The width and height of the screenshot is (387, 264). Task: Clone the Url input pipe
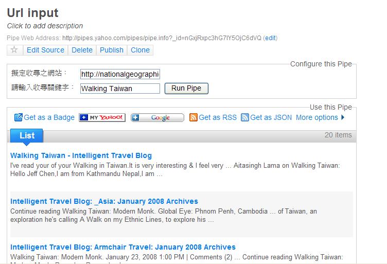pos(140,50)
